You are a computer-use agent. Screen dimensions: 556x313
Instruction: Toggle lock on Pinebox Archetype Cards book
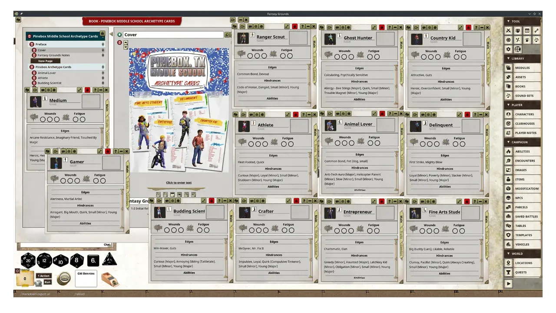click(103, 33)
